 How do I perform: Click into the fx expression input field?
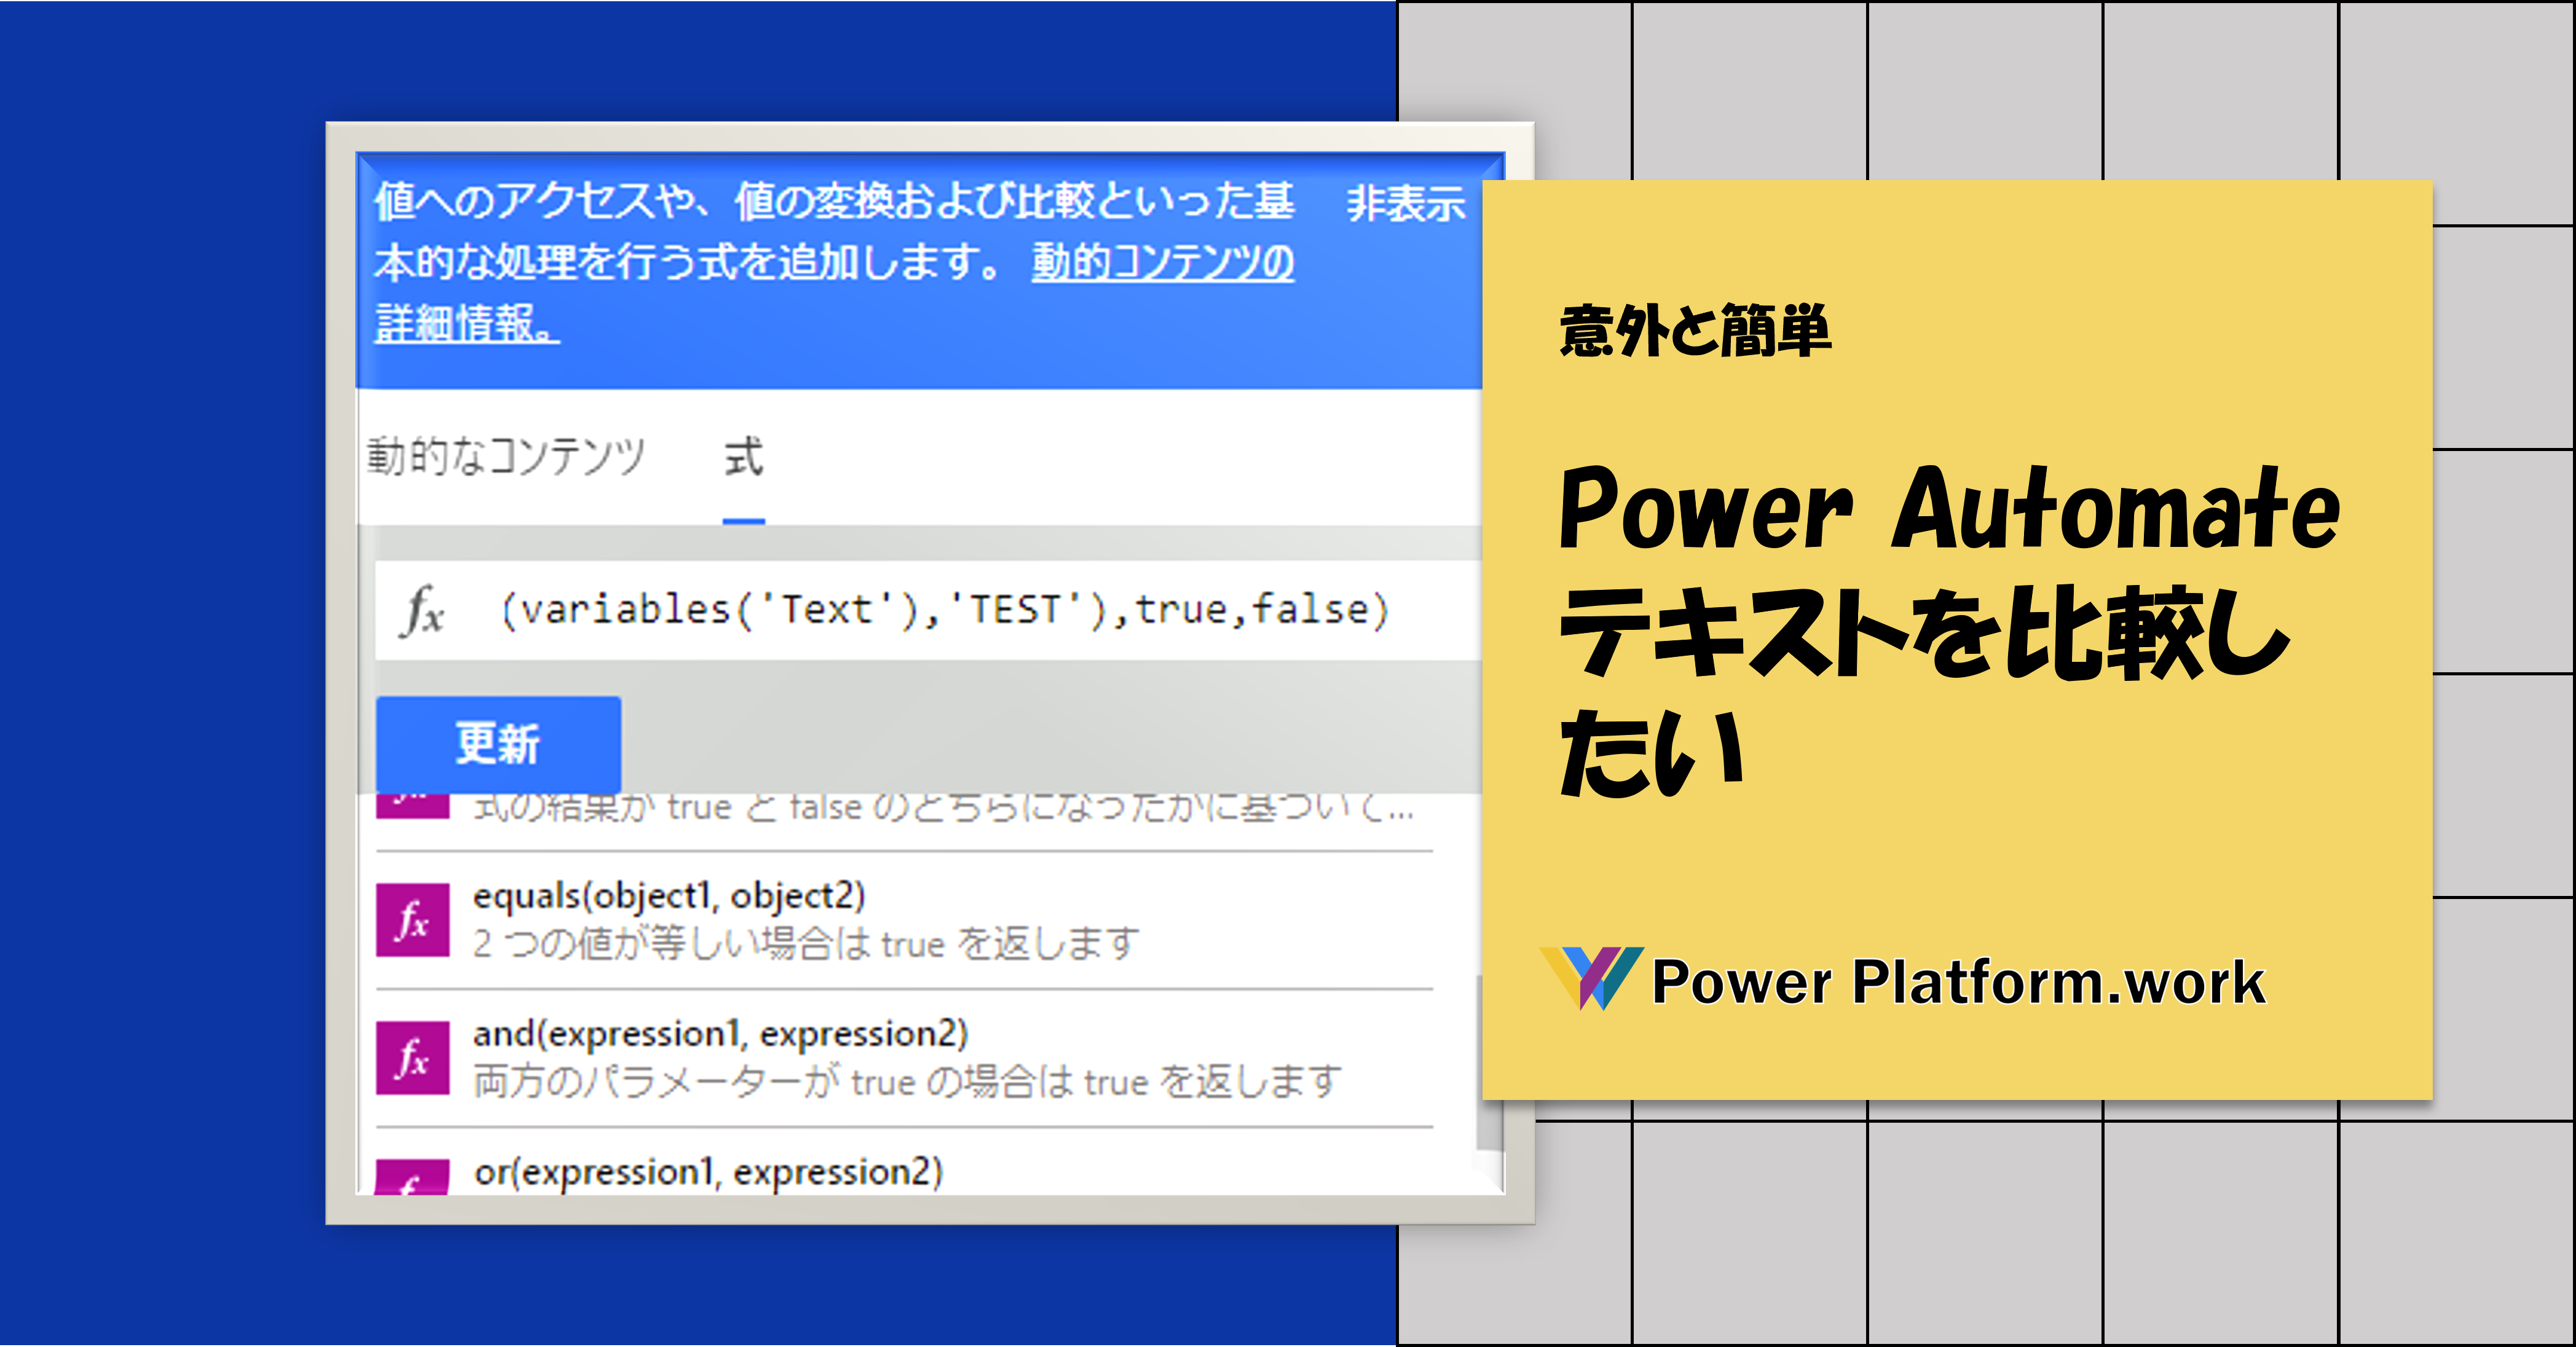coord(928,610)
